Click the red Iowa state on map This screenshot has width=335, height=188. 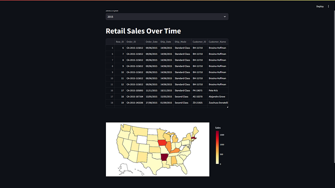point(162,142)
